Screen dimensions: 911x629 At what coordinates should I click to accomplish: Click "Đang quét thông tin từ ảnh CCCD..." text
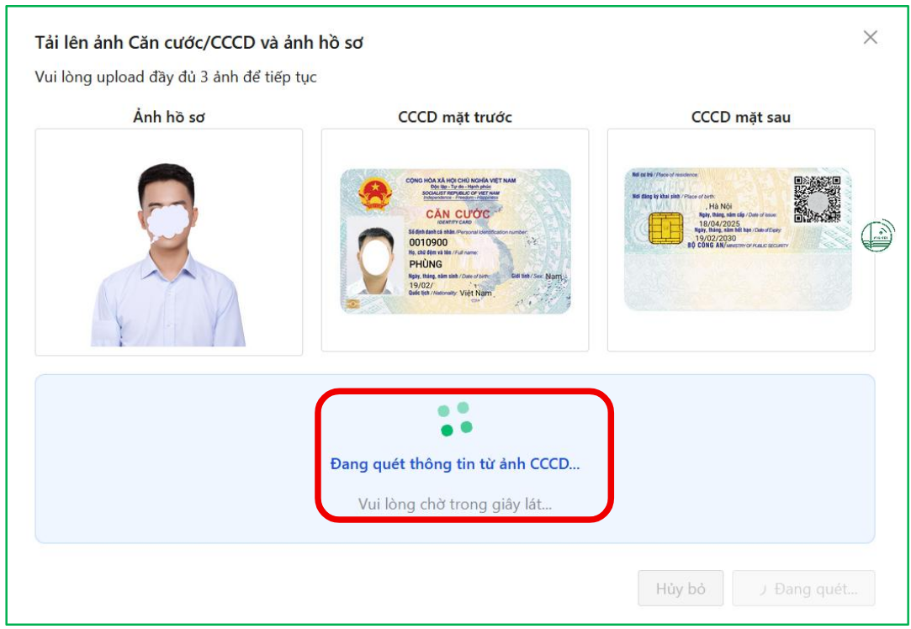455,463
